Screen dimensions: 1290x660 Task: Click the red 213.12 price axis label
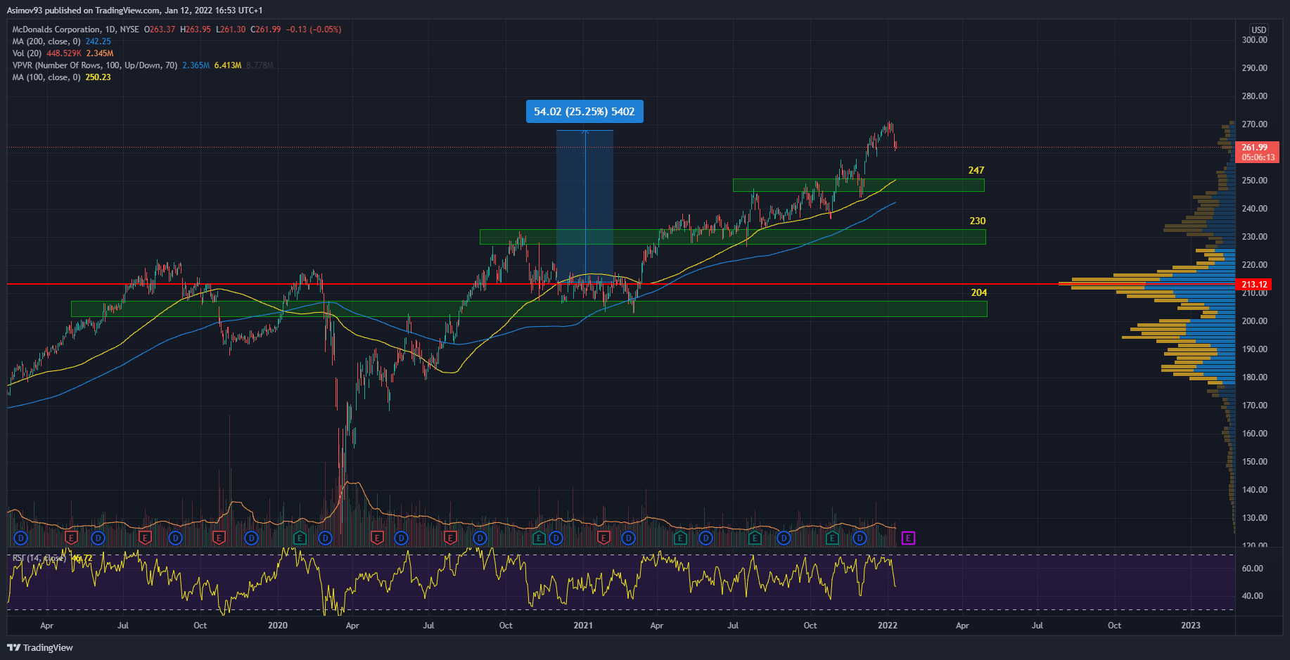pyautogui.click(x=1254, y=285)
